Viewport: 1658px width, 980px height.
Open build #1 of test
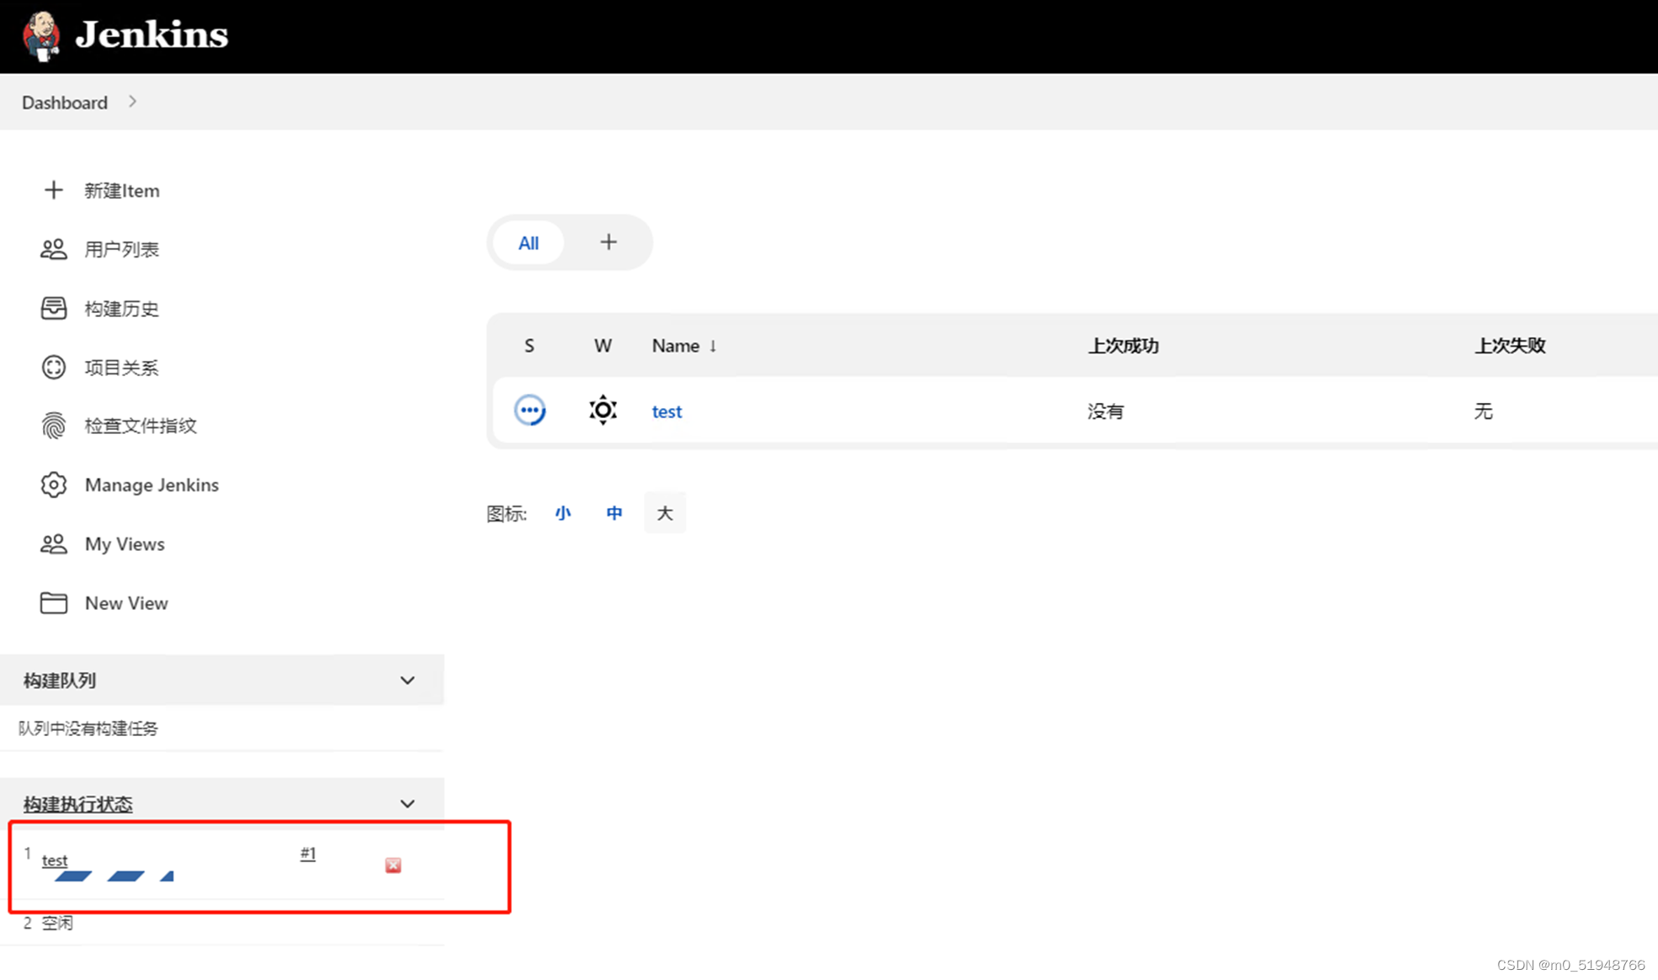[x=307, y=853]
